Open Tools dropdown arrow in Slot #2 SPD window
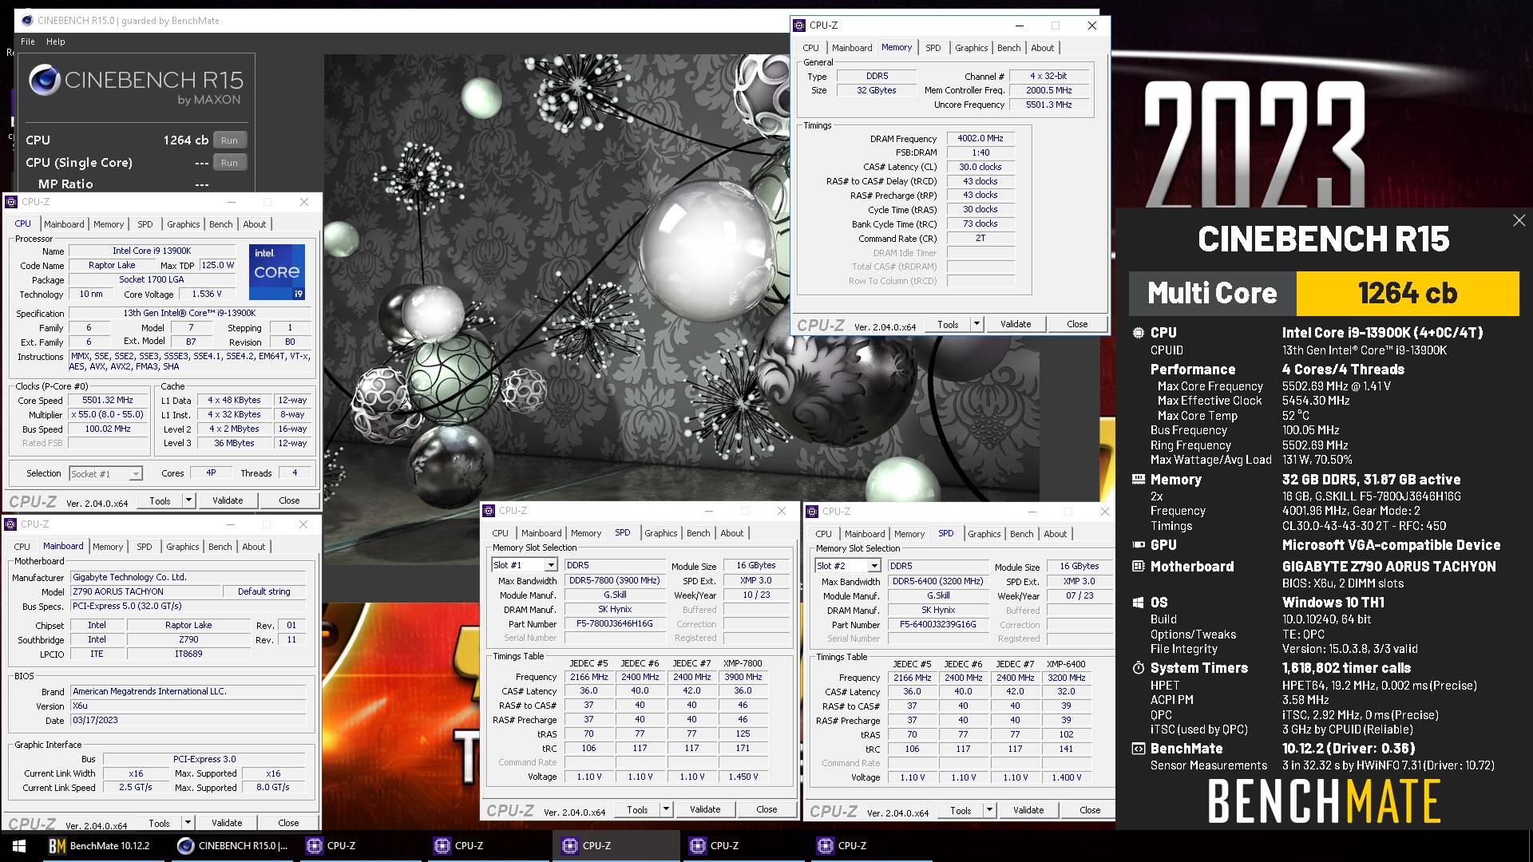Screen dimensions: 1533x862 click(989, 810)
